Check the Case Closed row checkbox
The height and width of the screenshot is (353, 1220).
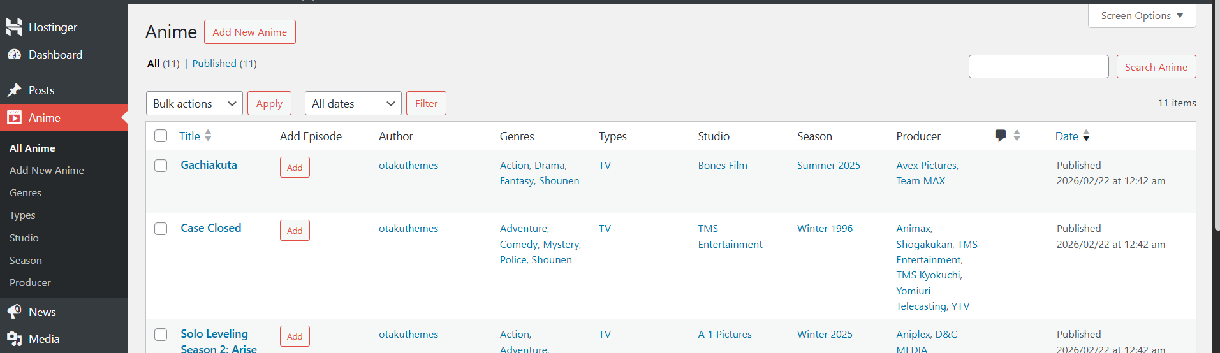(x=161, y=229)
